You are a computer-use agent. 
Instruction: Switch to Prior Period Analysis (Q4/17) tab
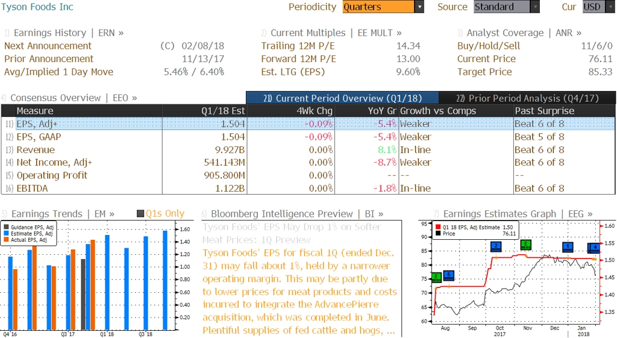tap(527, 98)
